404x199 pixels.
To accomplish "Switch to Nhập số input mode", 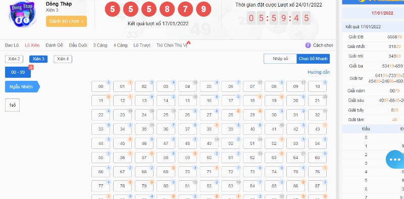I will (x=280, y=59).
